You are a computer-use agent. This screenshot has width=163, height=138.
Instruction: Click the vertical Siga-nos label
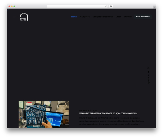(x=148, y=81)
